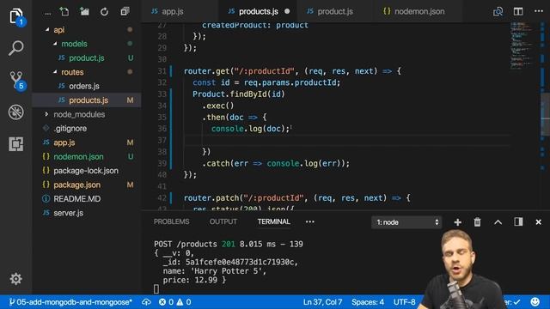This screenshot has height=309, width=550.
Task: Switch to the products.js editor tab
Action: coord(258,11)
